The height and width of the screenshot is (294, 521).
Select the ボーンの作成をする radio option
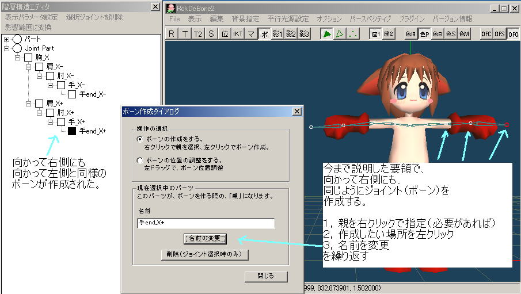coord(139,139)
